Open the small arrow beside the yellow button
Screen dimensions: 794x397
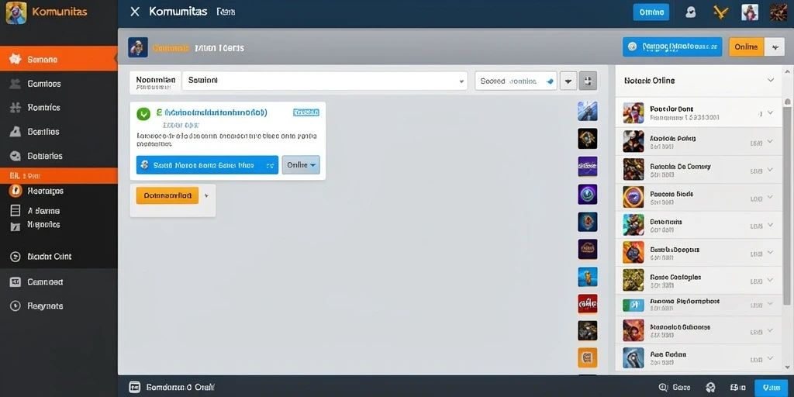(206, 195)
